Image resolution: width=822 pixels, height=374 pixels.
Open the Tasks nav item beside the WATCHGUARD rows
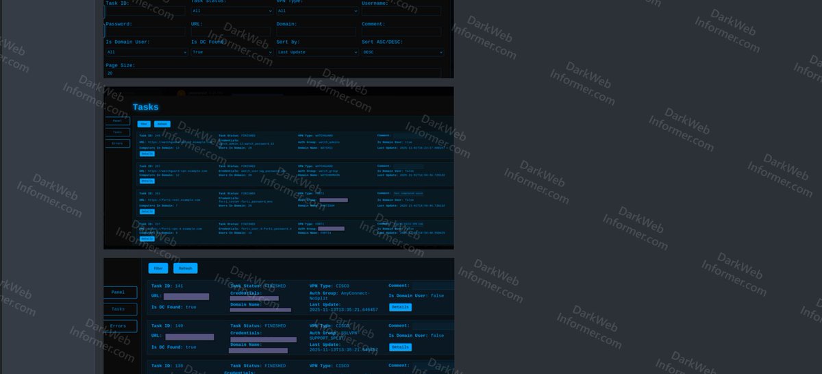pyautogui.click(x=117, y=132)
